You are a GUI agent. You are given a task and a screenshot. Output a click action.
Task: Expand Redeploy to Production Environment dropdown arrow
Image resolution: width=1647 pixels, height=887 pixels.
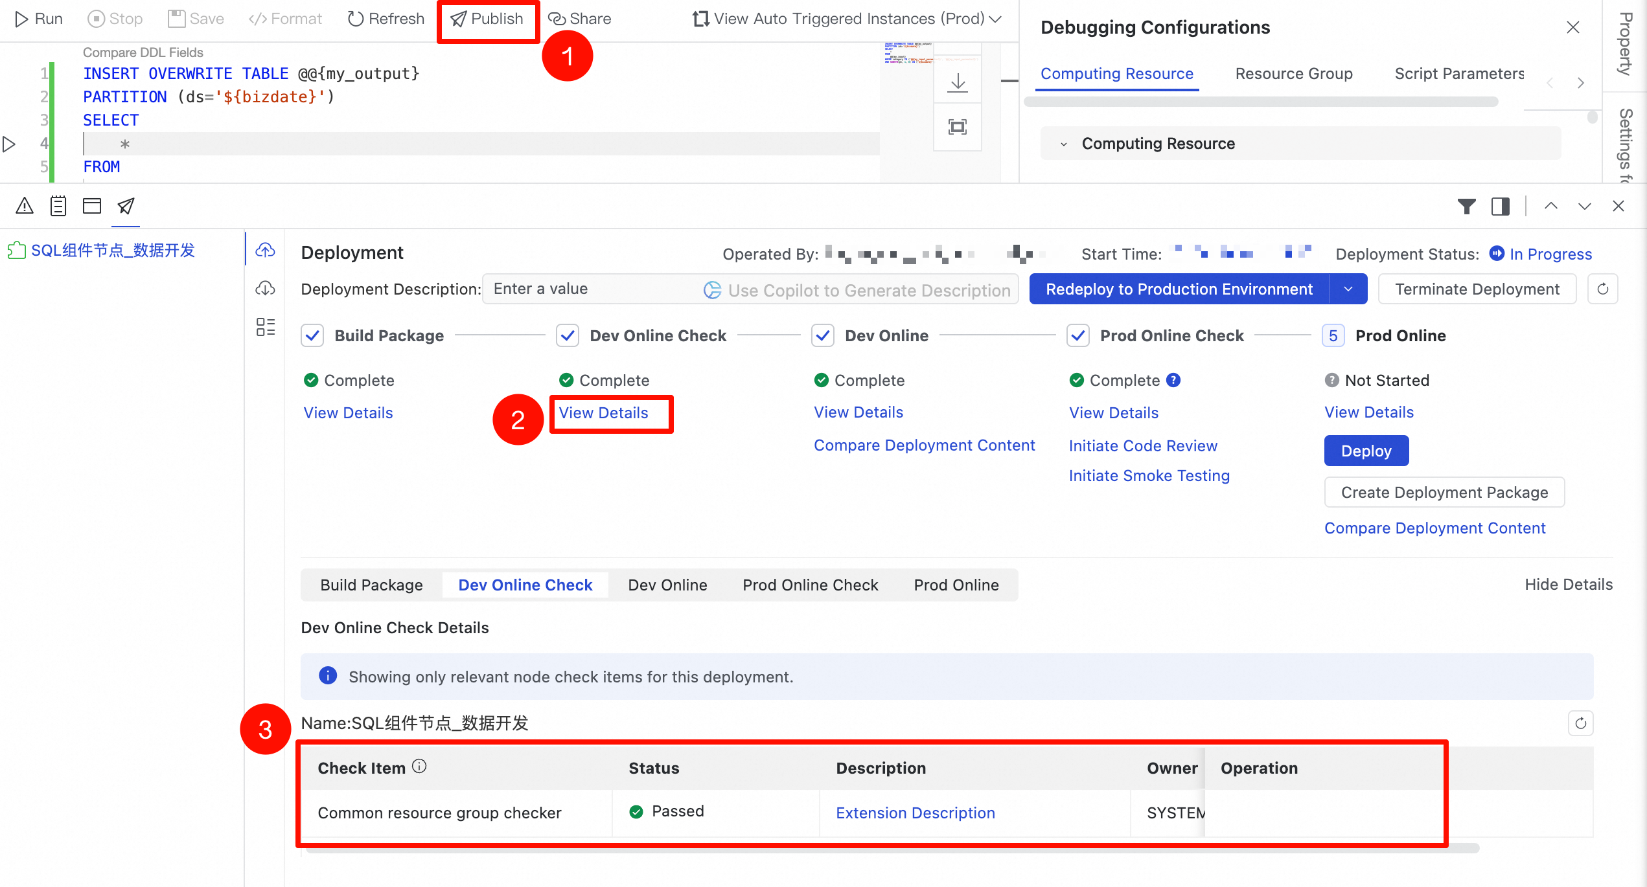[x=1348, y=289]
